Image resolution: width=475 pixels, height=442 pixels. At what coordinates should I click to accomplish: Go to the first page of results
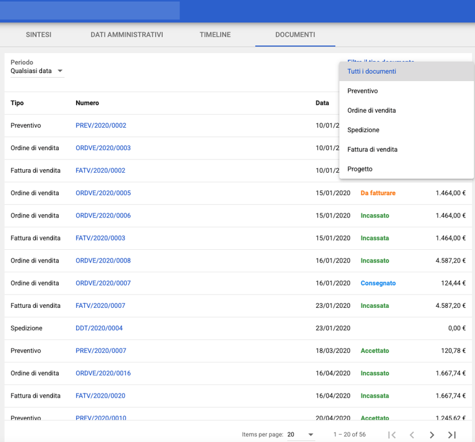pyautogui.click(x=392, y=435)
